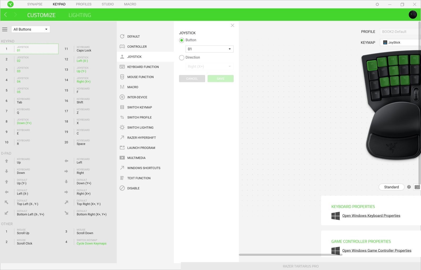
Task: Go back with left arrow
Action: coord(6,15)
